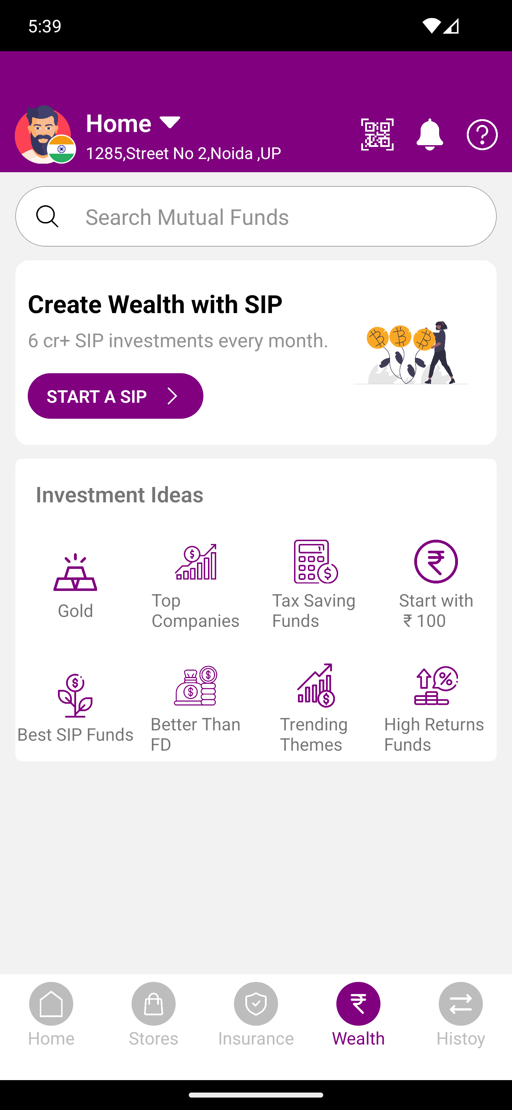
Task: Open Better Than FD funds
Action: 196,709
